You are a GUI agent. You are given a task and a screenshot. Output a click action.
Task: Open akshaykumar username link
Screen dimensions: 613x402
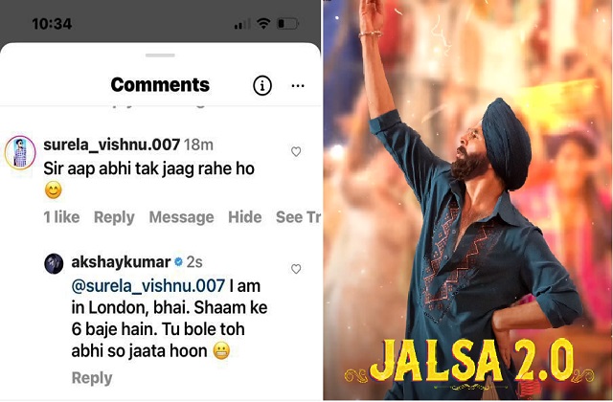coord(122,262)
